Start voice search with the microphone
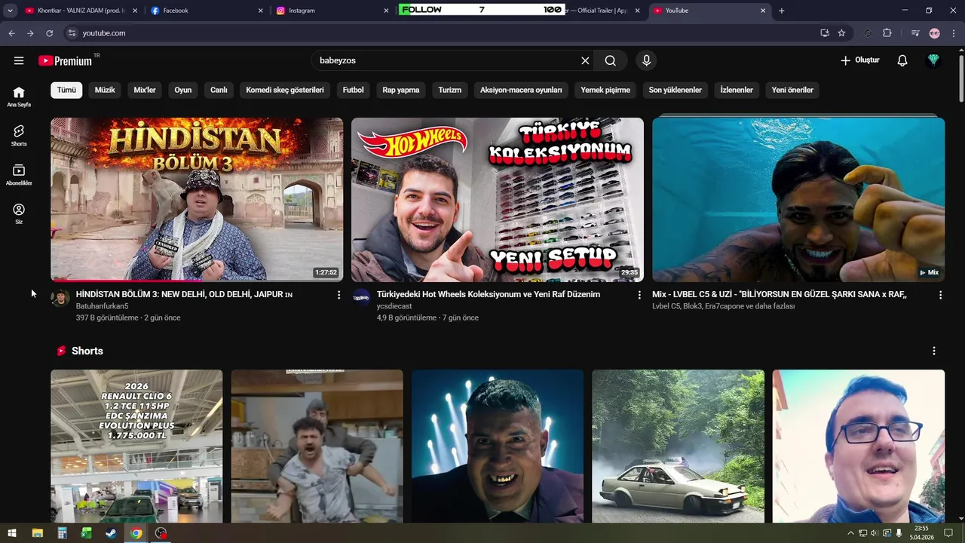Image resolution: width=965 pixels, height=543 pixels. pyautogui.click(x=646, y=60)
